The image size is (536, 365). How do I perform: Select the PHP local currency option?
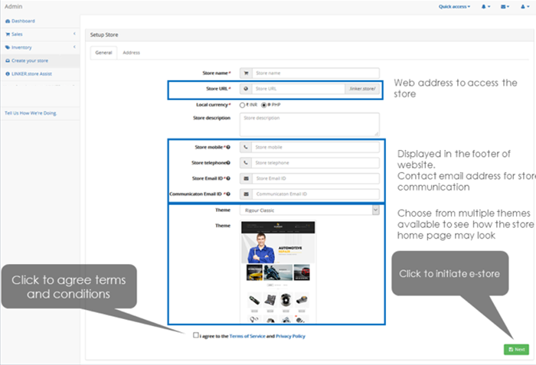pyautogui.click(x=263, y=106)
